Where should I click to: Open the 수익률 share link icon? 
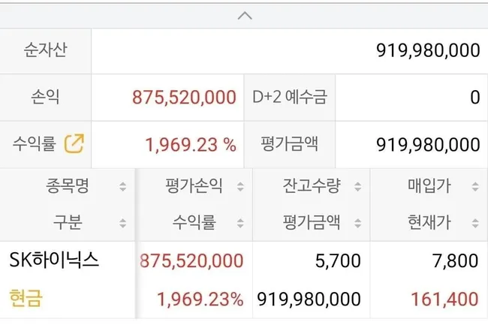[74, 143]
